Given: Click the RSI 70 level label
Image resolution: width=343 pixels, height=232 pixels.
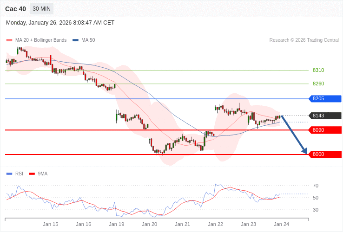Looking at the screenshot, I should tap(316, 186).
